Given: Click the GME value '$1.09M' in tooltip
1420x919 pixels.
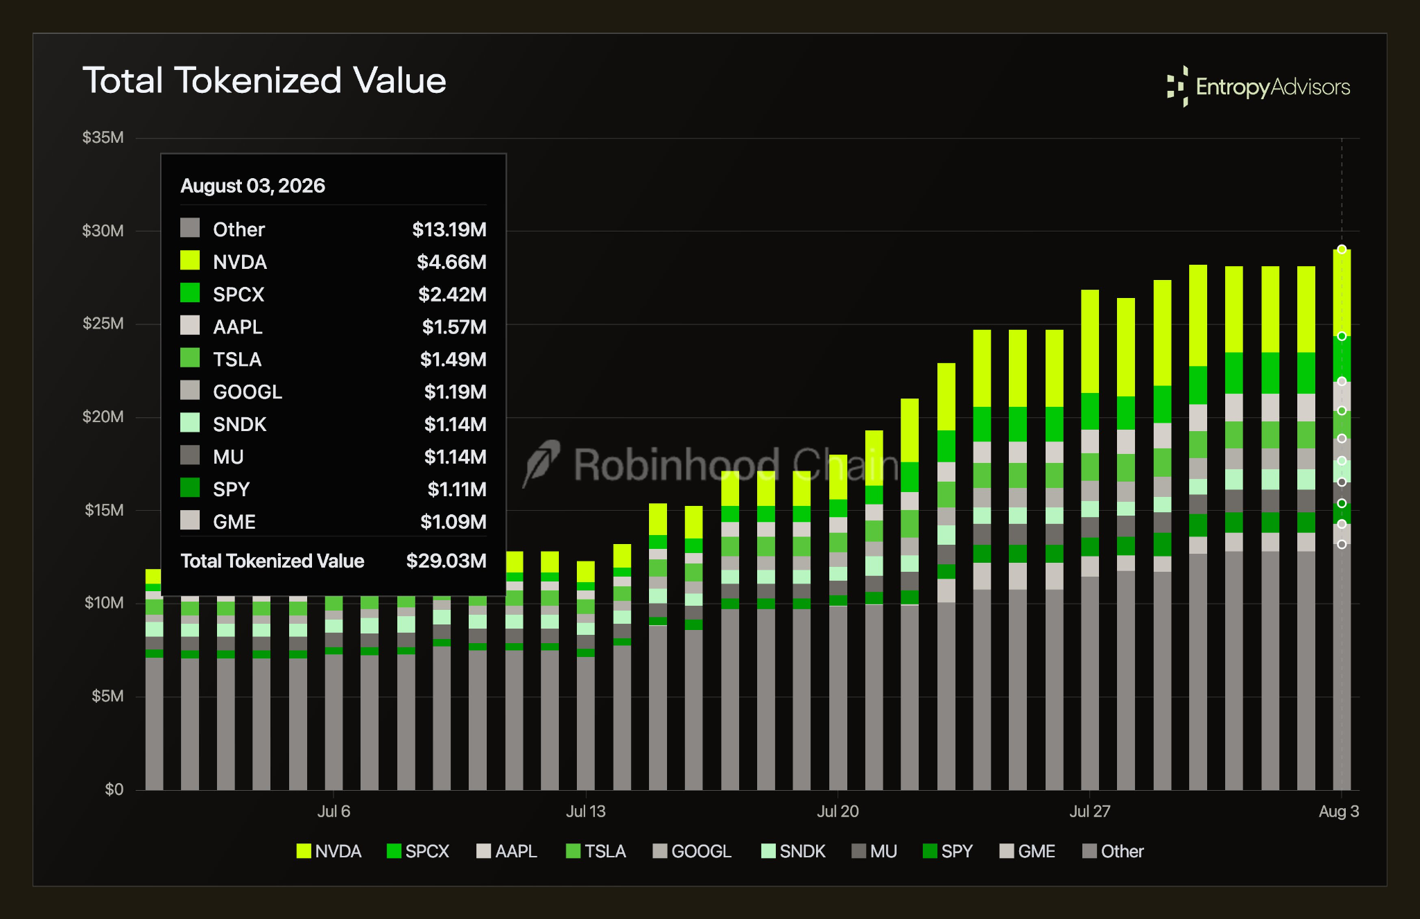Looking at the screenshot, I should click(x=453, y=522).
